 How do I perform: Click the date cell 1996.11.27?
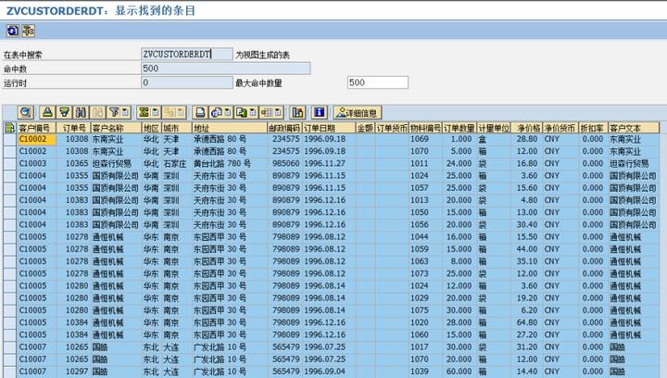pos(329,164)
